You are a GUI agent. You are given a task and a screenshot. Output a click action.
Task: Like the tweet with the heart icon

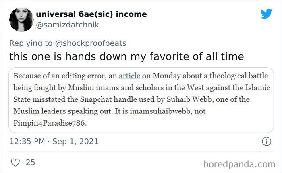(15, 163)
